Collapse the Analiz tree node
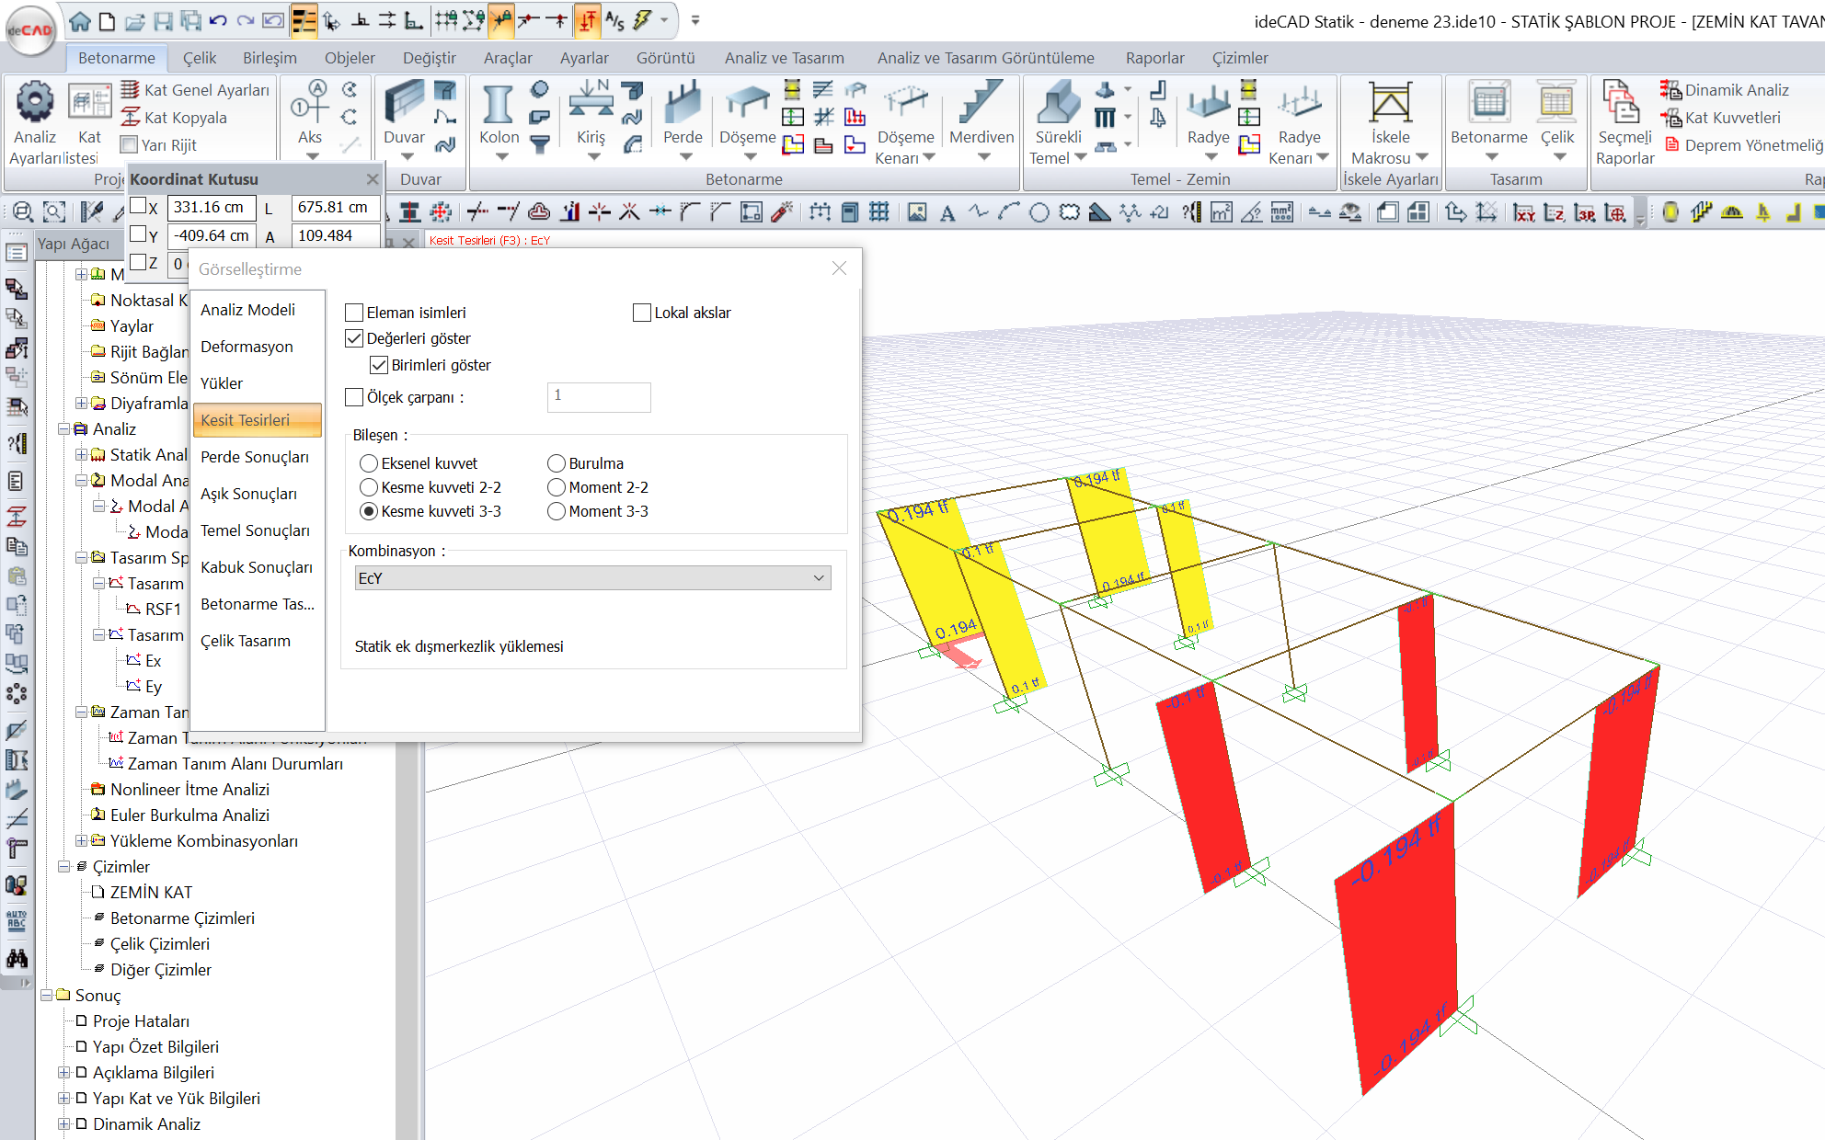The image size is (1825, 1140). point(63,428)
